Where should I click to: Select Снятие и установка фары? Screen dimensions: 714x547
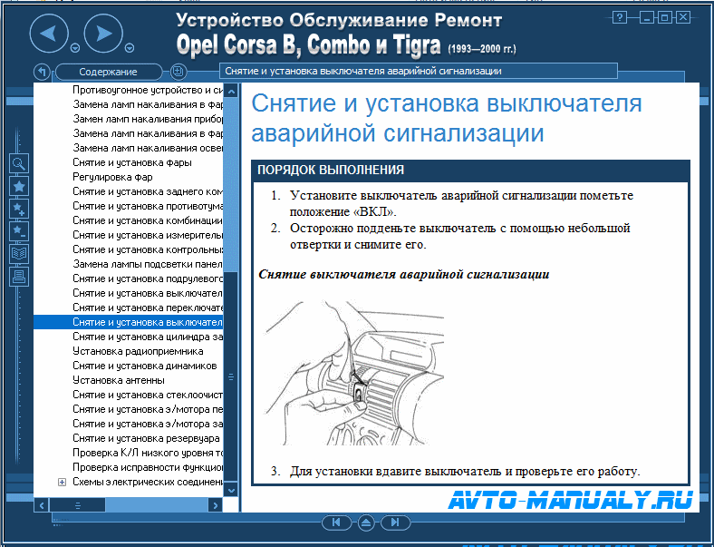132,162
